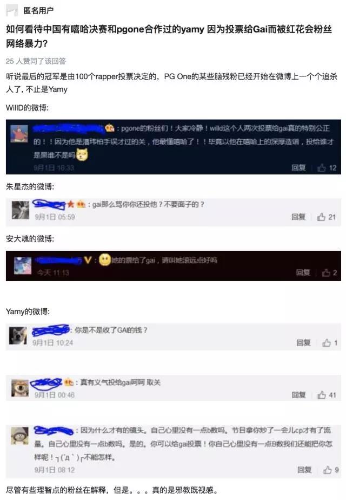Click the 匿名用户 username

tap(38, 10)
